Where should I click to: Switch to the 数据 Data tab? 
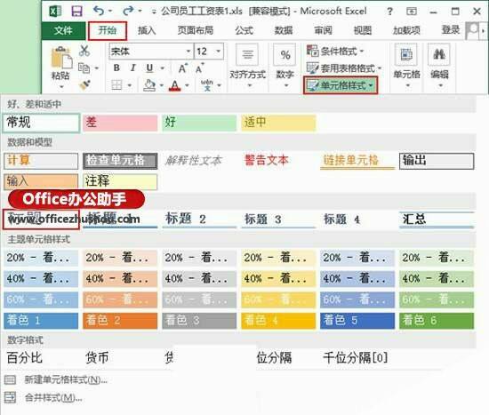coord(284,30)
